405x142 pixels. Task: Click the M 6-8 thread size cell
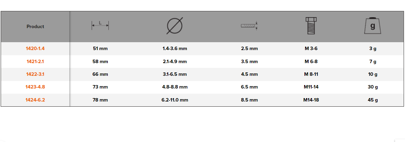coord(311,62)
